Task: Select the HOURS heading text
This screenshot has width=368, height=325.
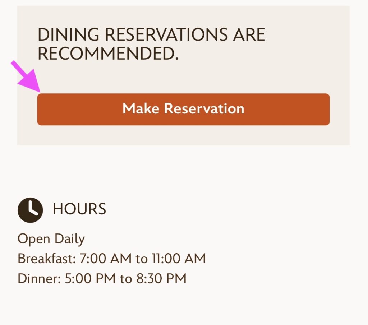Action: (79, 209)
